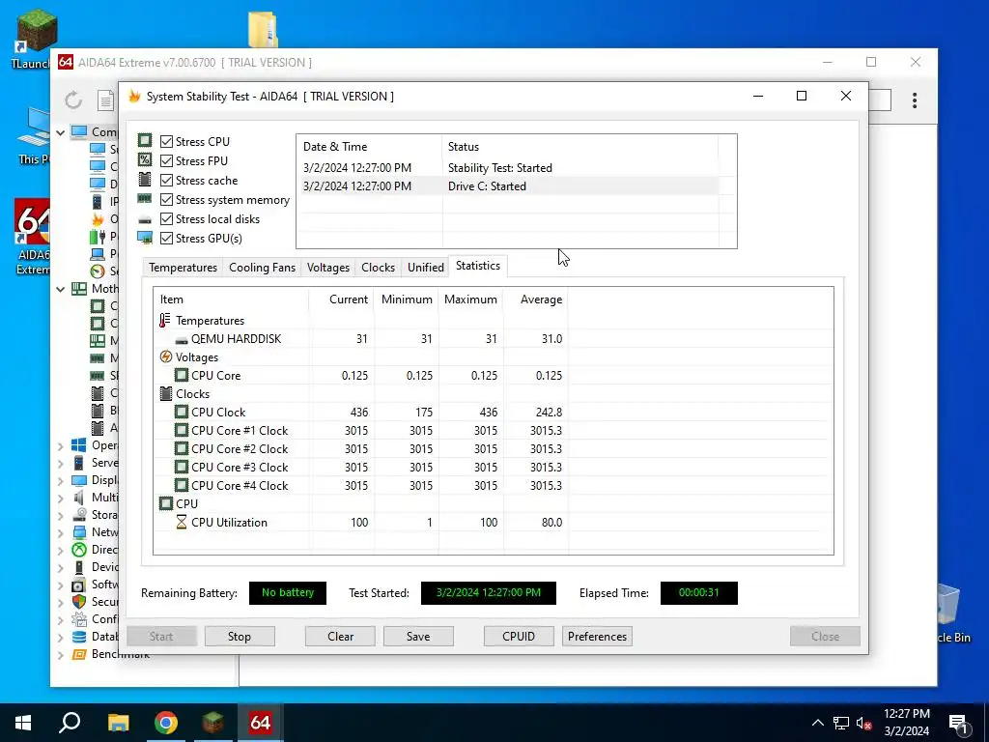Click the hourglass icon of CPU Utilization
The width and height of the screenshot is (989, 742).
tap(181, 522)
